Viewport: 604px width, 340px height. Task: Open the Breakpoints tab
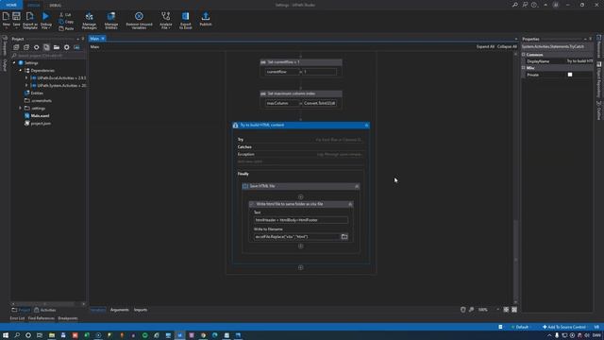[x=68, y=318]
